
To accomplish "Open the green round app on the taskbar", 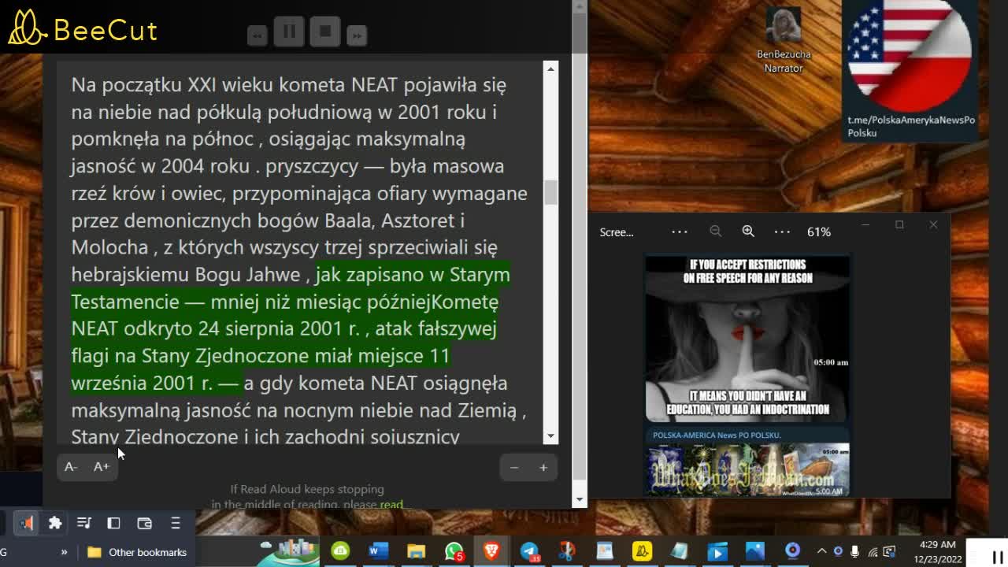I will [x=340, y=551].
